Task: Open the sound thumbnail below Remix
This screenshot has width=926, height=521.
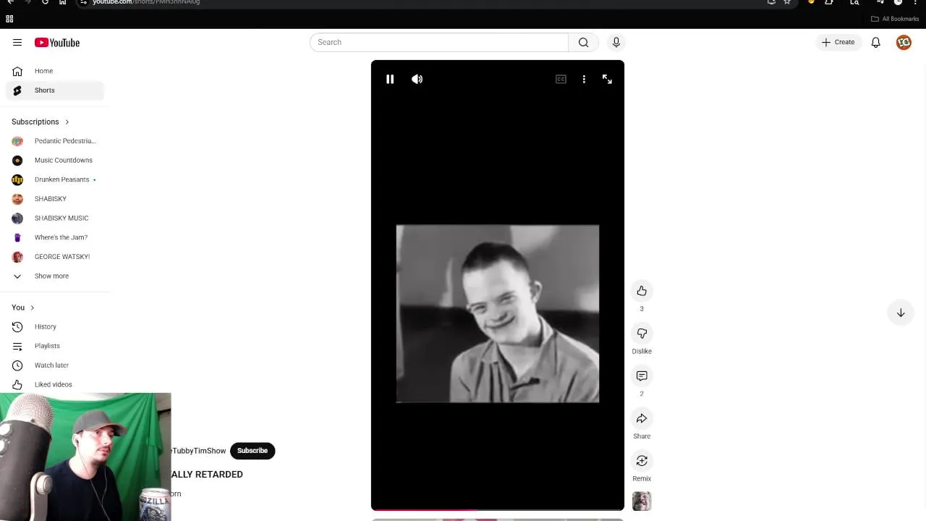Action: [642, 501]
